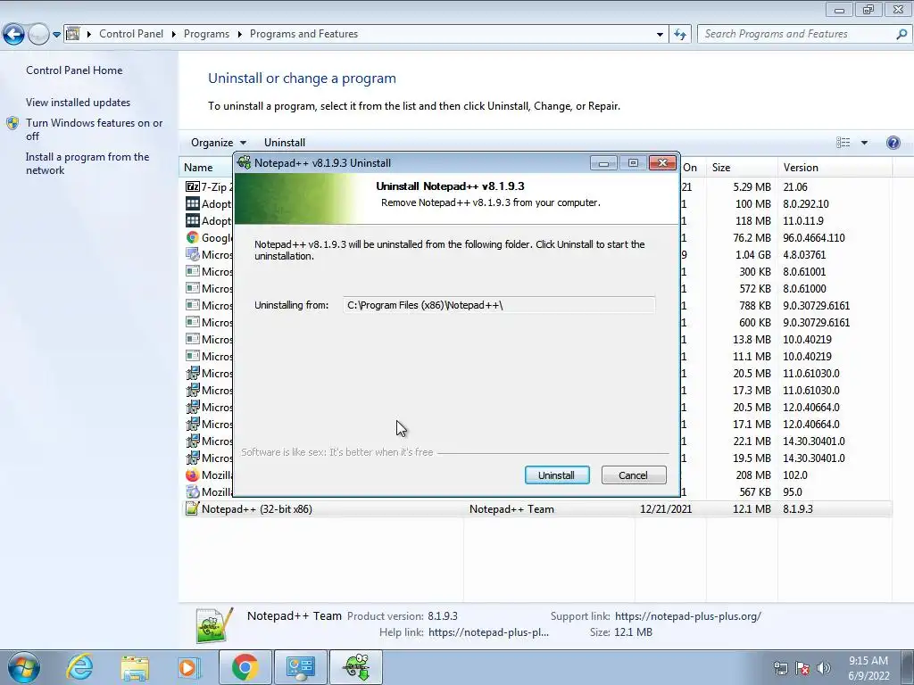The height and width of the screenshot is (685, 914).
Task: Select the Notepad++ (32-bit x86) row icon
Action: (193, 508)
